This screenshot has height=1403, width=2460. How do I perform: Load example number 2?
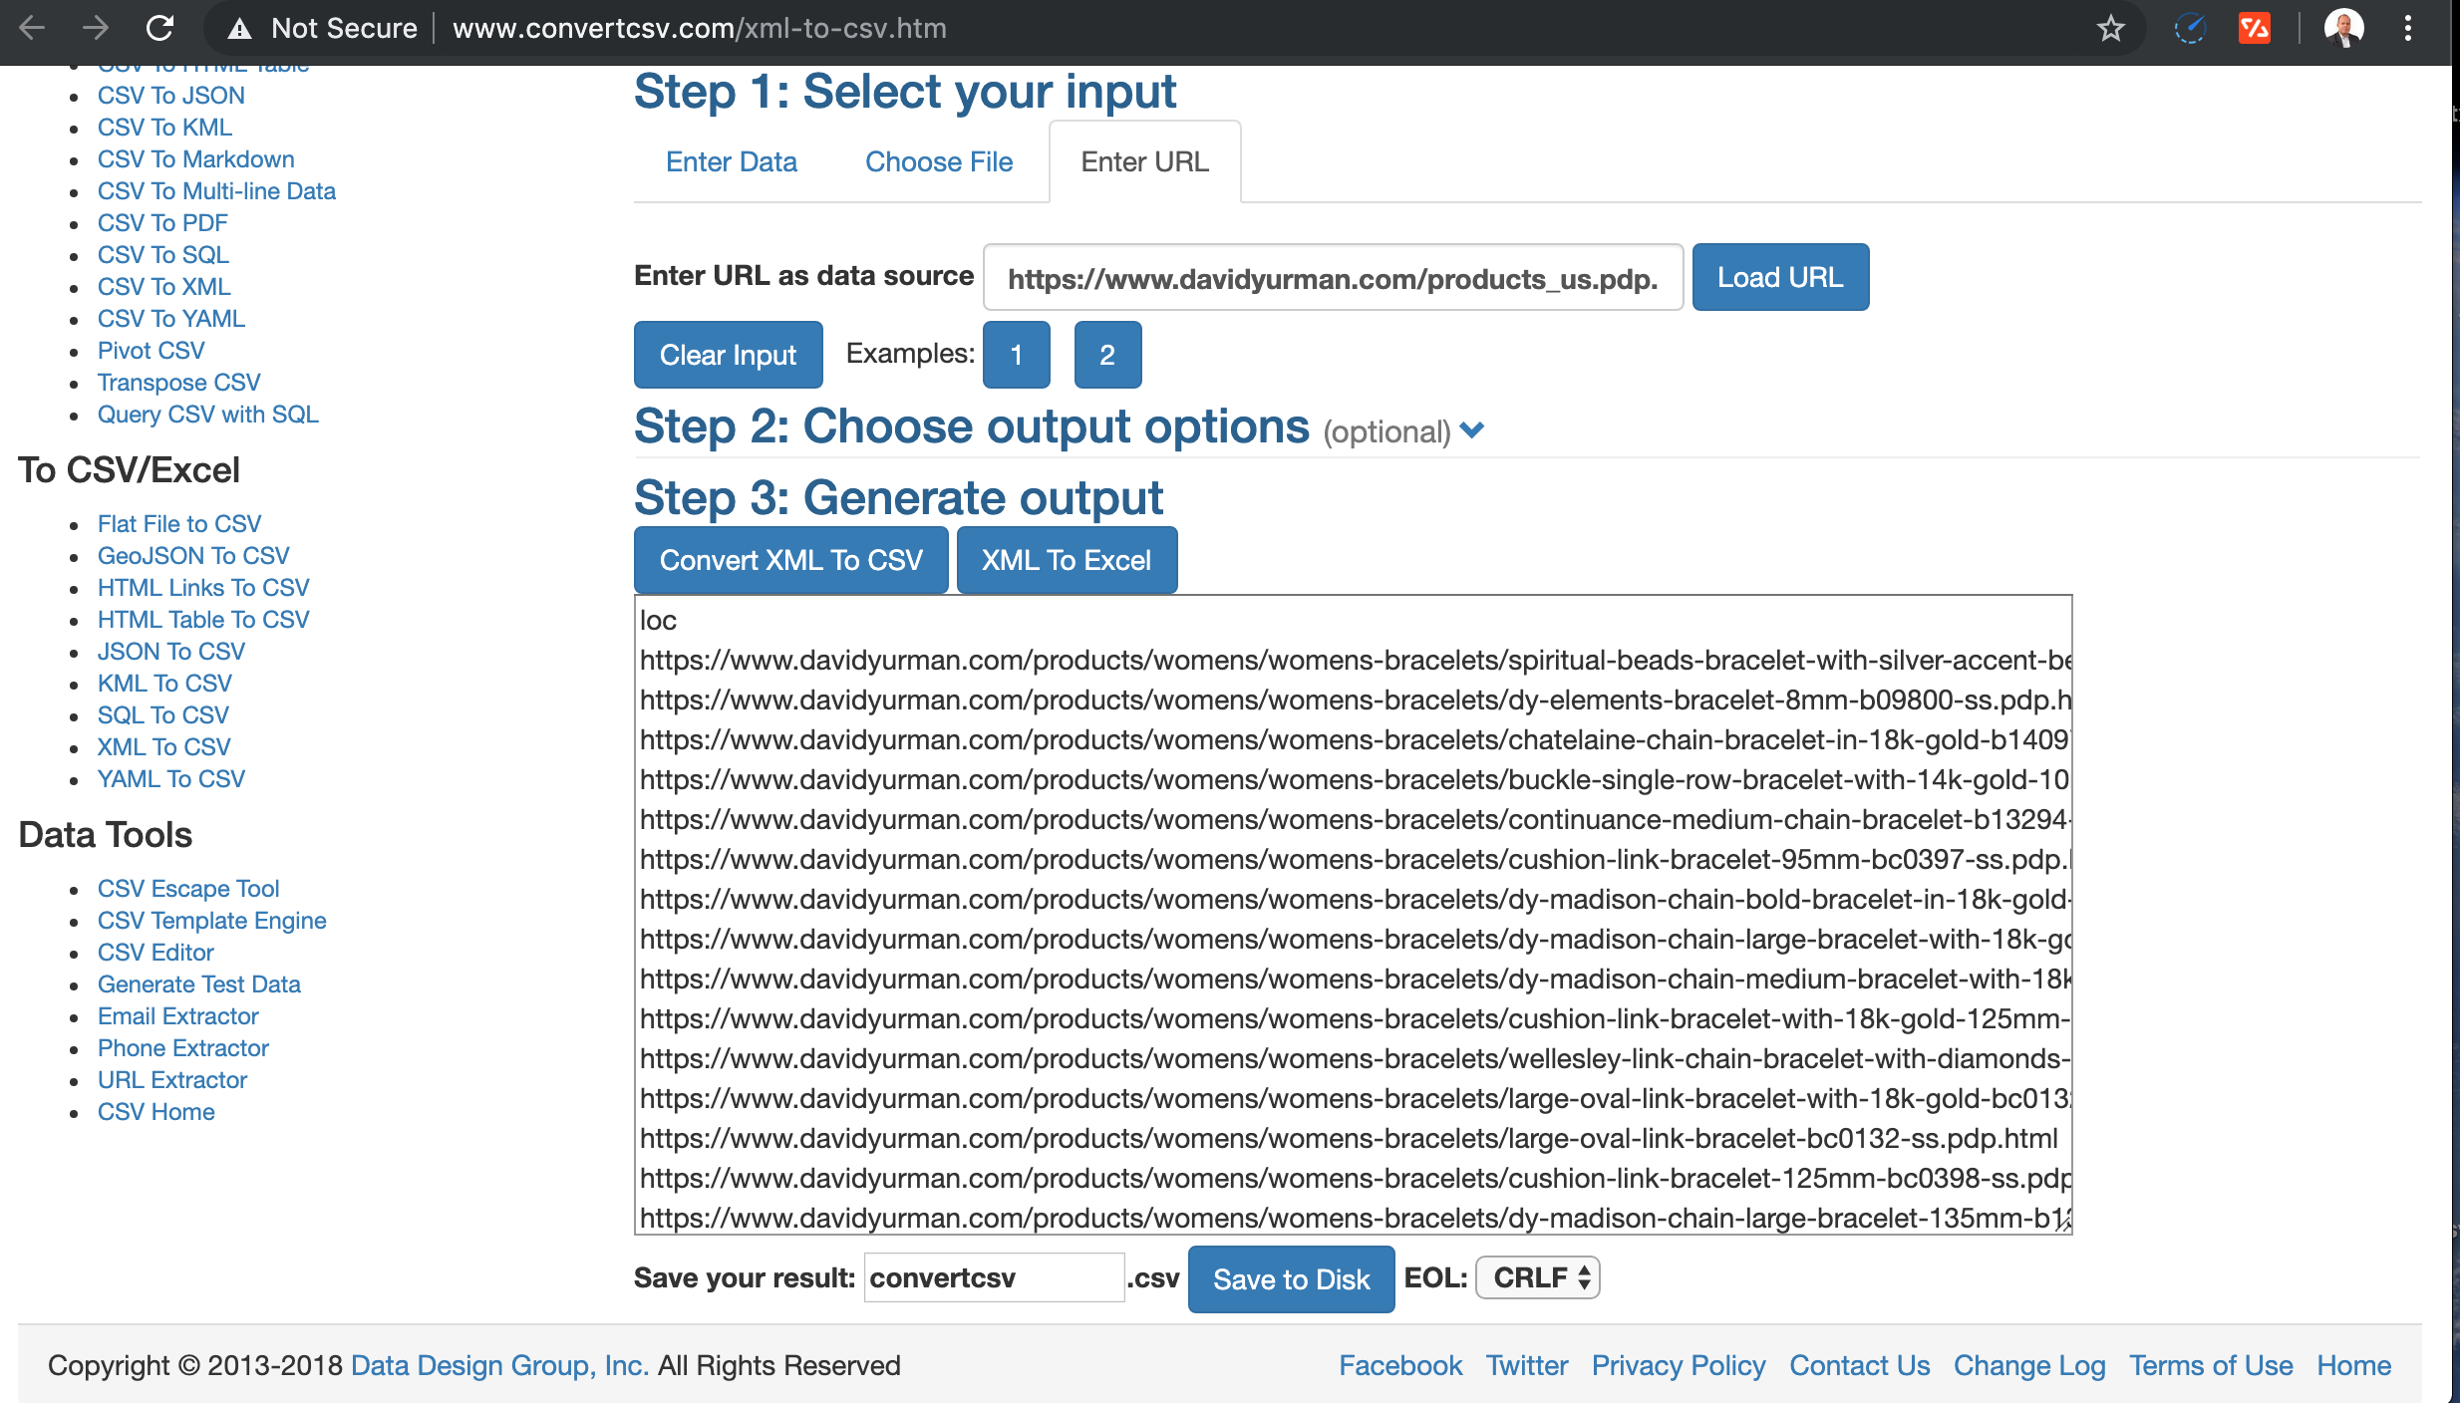tap(1106, 355)
